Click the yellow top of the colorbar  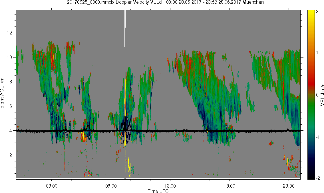pos(311,13)
